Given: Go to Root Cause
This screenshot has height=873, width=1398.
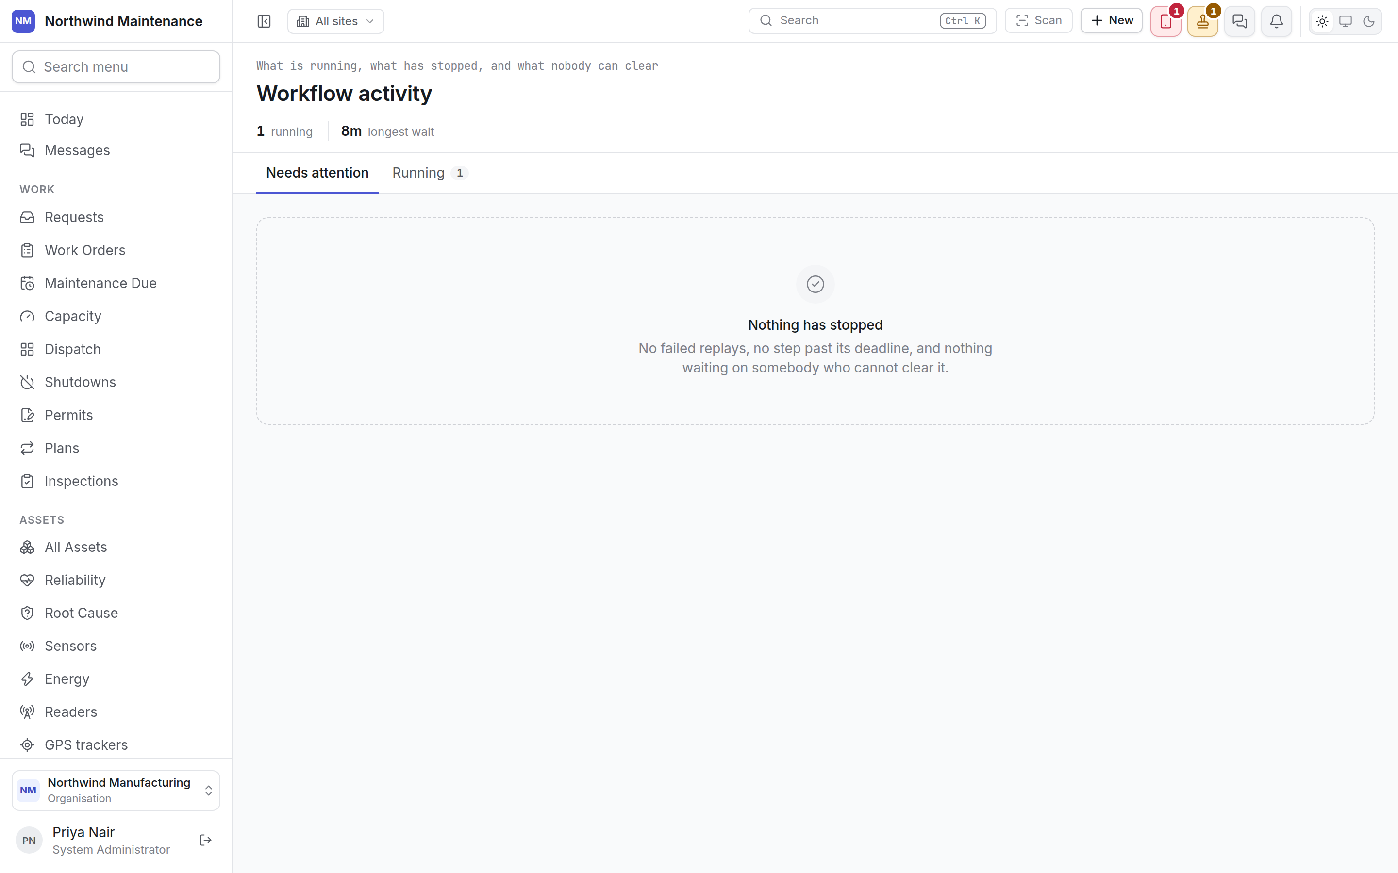Looking at the screenshot, I should [116, 613].
